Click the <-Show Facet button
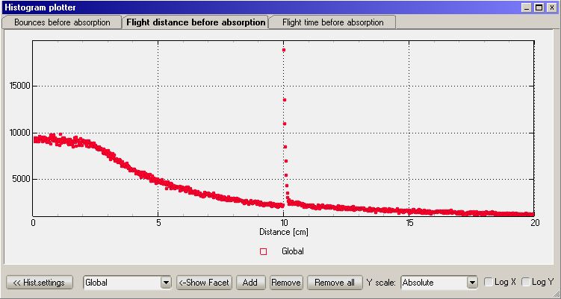561x299 pixels. tap(204, 283)
